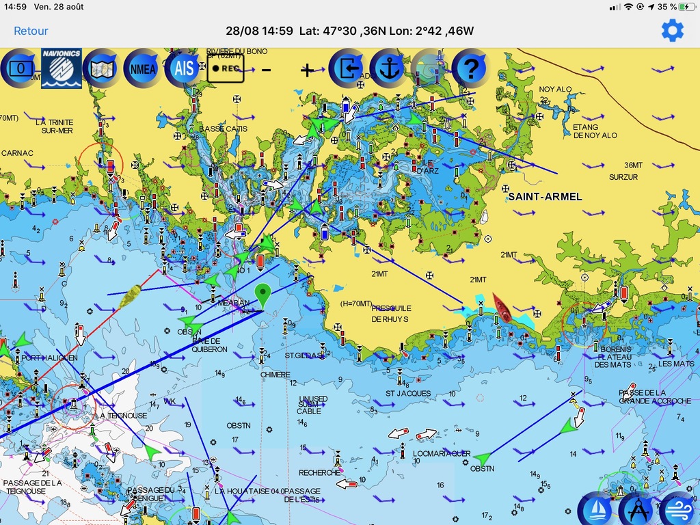Viewport: 700px width, 525px height.
Task: Click the PRESQU'ILE DE RHUYS label
Action: click(x=391, y=314)
